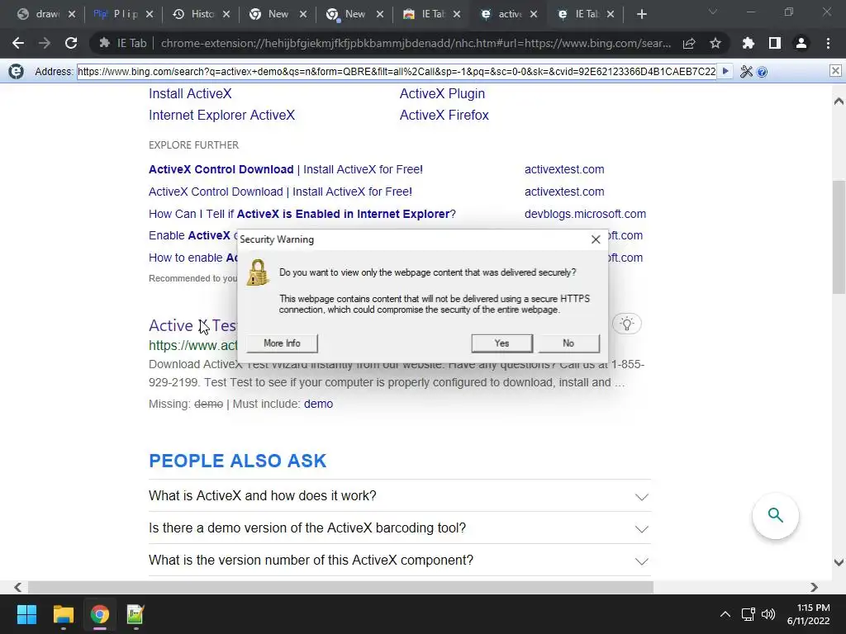Click the vertical scrollbar down arrow

click(x=839, y=562)
